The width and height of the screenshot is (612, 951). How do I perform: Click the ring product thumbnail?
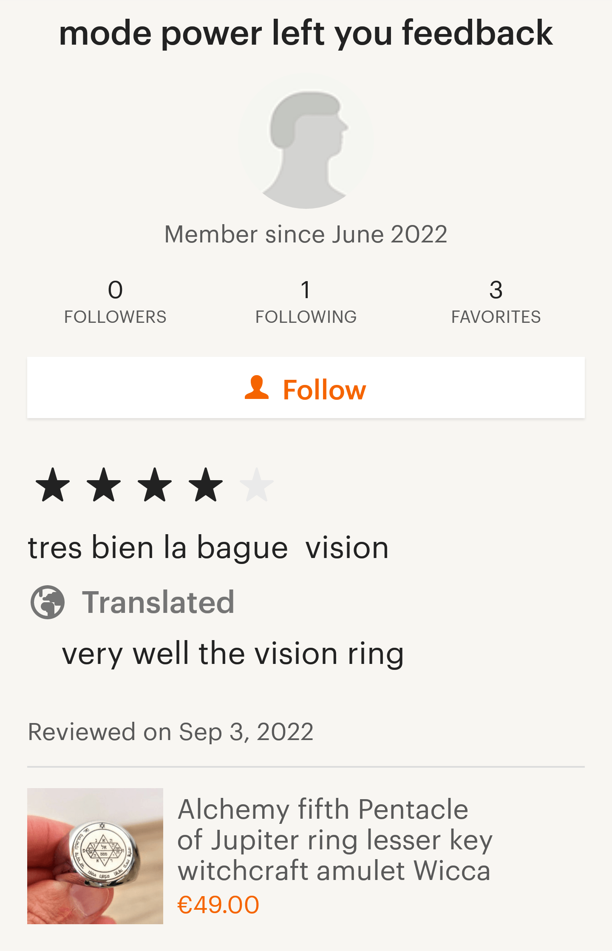(x=95, y=856)
